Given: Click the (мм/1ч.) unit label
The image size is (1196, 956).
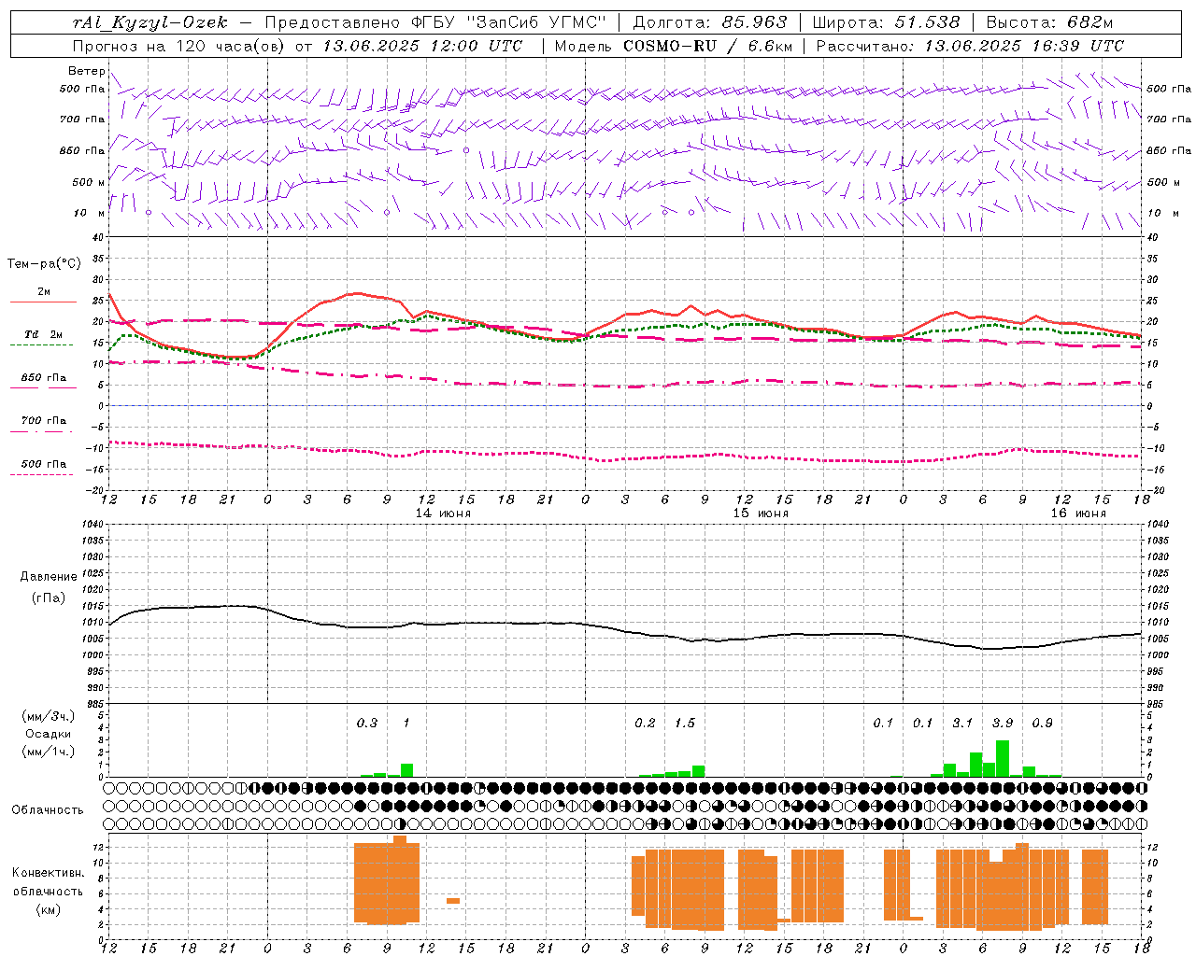Looking at the screenshot, I should coord(49,752).
